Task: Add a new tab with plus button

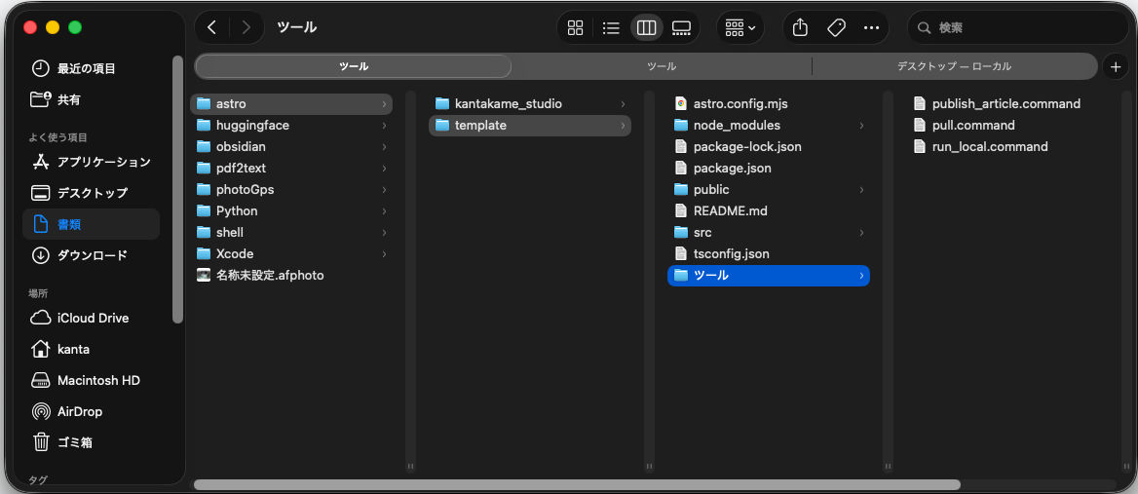Action: (1116, 66)
